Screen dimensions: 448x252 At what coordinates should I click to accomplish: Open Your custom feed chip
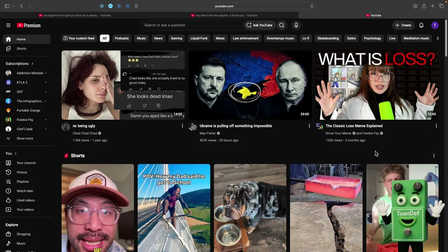79,38
